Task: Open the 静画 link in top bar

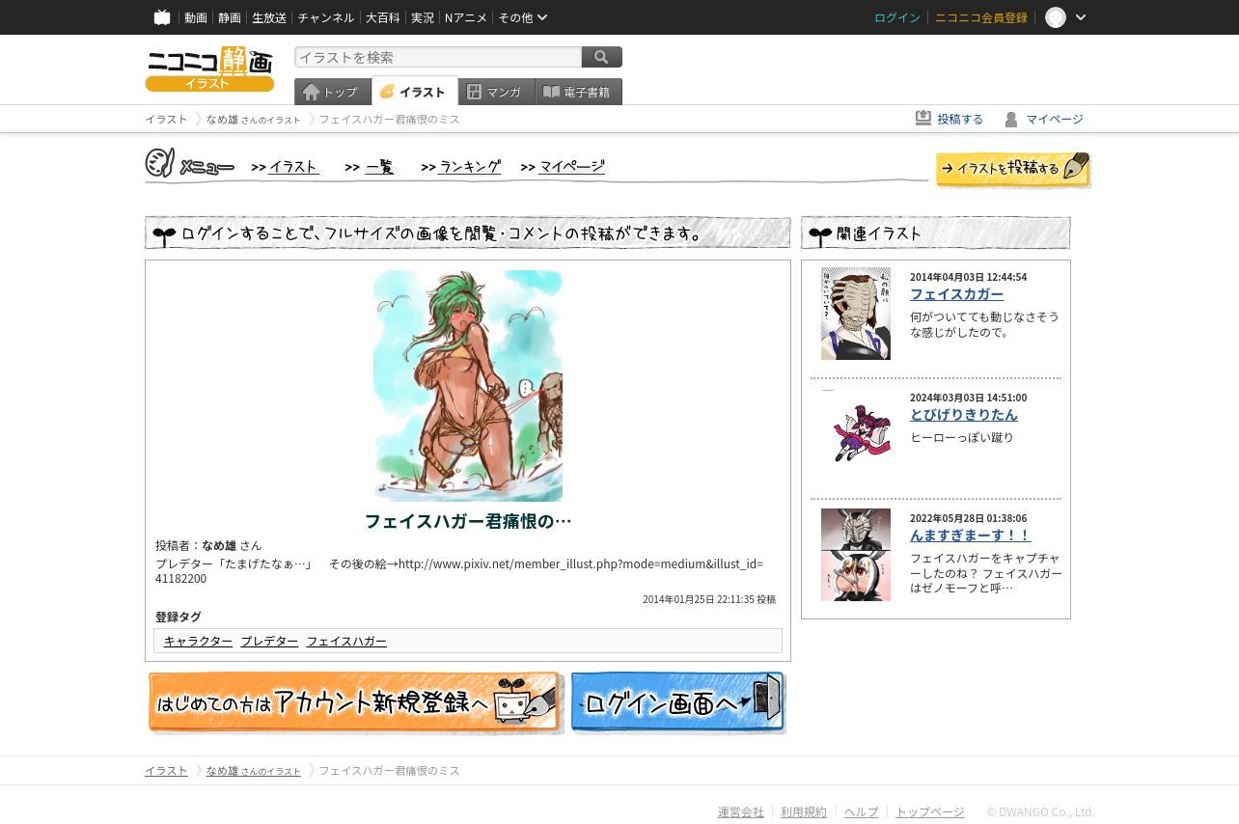Action: (230, 17)
